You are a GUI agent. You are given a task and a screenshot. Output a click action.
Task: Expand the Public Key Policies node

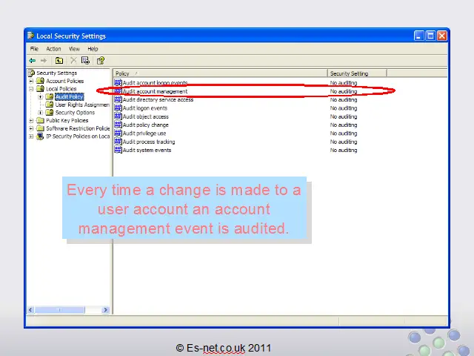coord(31,120)
